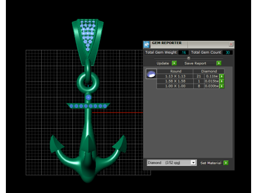The width and height of the screenshot is (257, 193).
Task: Click the Round column header
Action: tap(176, 71)
